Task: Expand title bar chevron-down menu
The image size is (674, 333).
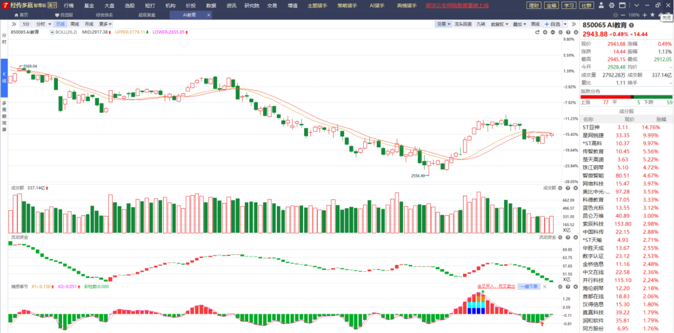Action: pyautogui.click(x=636, y=6)
